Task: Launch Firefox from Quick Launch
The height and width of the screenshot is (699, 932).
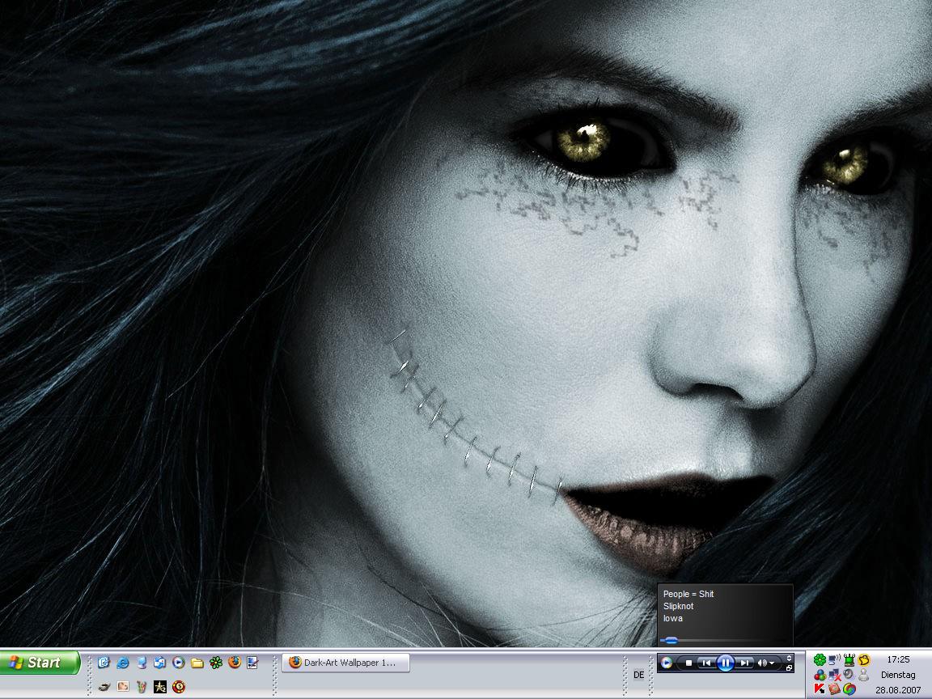Action: coord(234,663)
